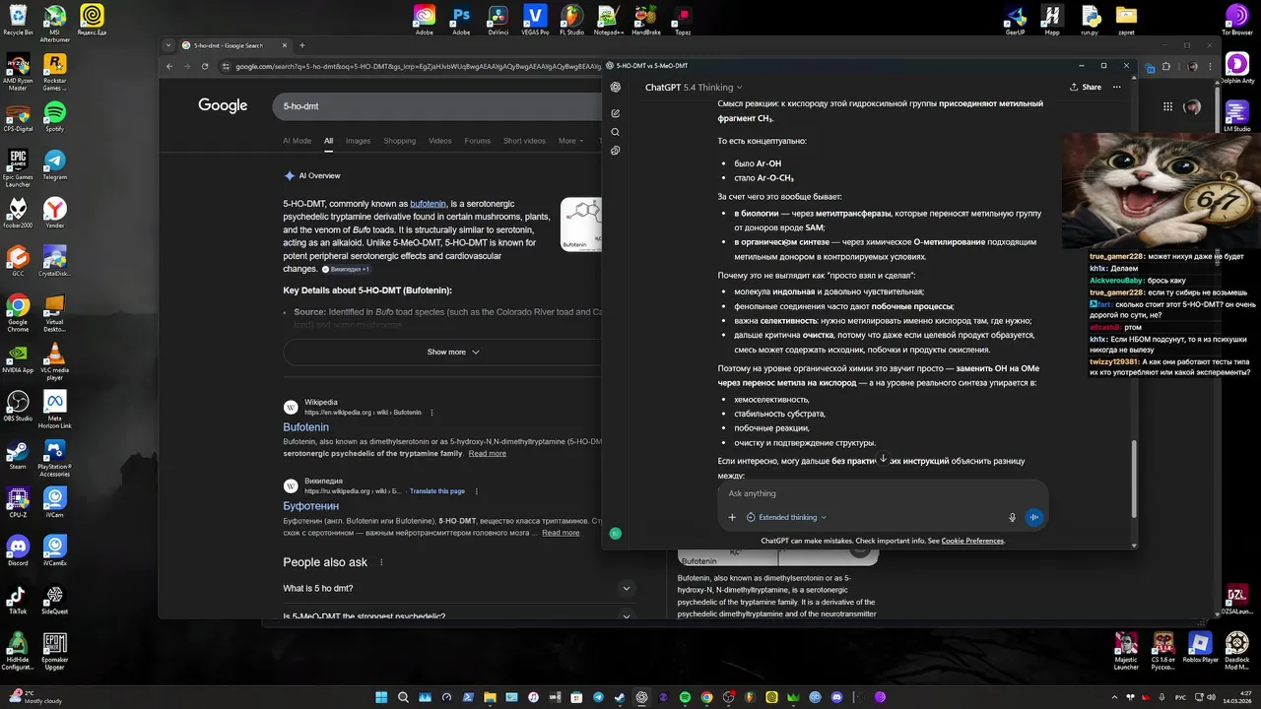Expand the ChatGPT 5.4 Thinking model selector
Viewport: 1261px width, 709px height.
point(694,87)
